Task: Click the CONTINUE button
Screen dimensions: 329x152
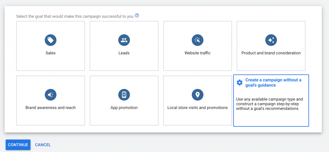Action: pyautogui.click(x=18, y=145)
